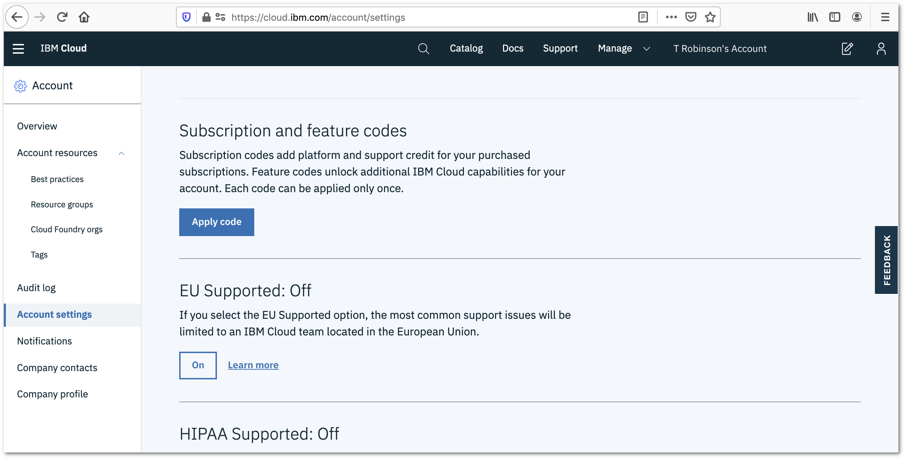This screenshot has height=459, width=905.
Task: Click the Account gear icon in sidebar
Action: (20, 86)
